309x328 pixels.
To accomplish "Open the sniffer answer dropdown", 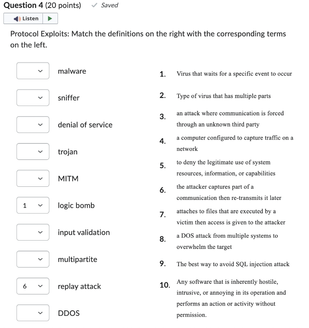I will [33, 97].
